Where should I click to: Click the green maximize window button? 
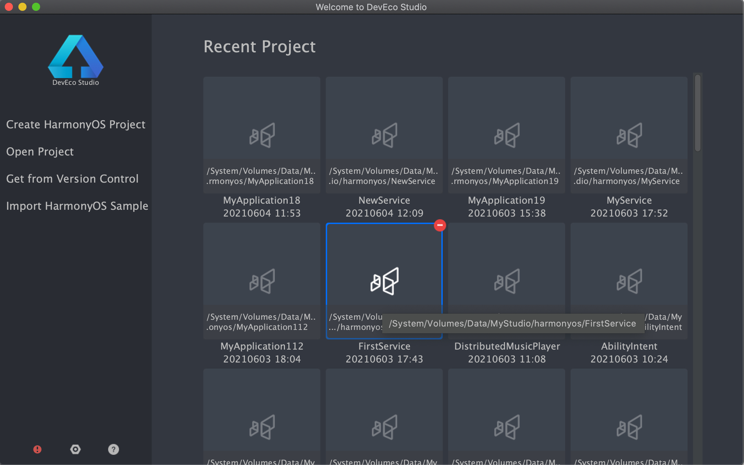tap(36, 7)
